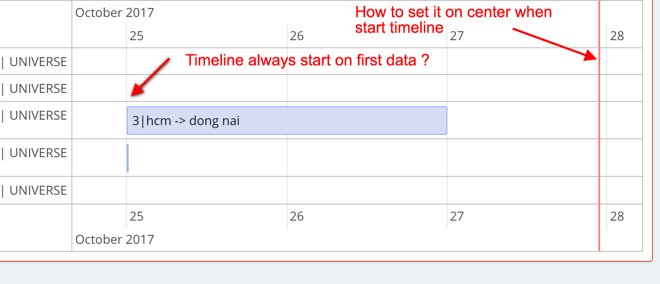The height and width of the screenshot is (284, 660).
Task: Select day 27 in the bottom date footer
Action: (x=457, y=216)
